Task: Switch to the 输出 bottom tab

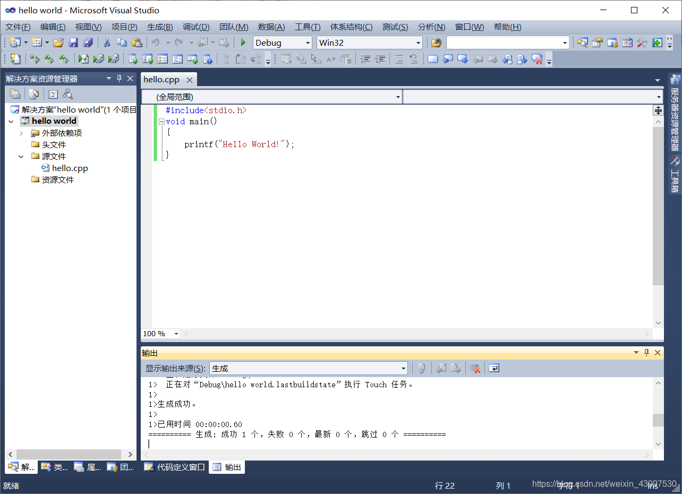Action: click(x=227, y=467)
